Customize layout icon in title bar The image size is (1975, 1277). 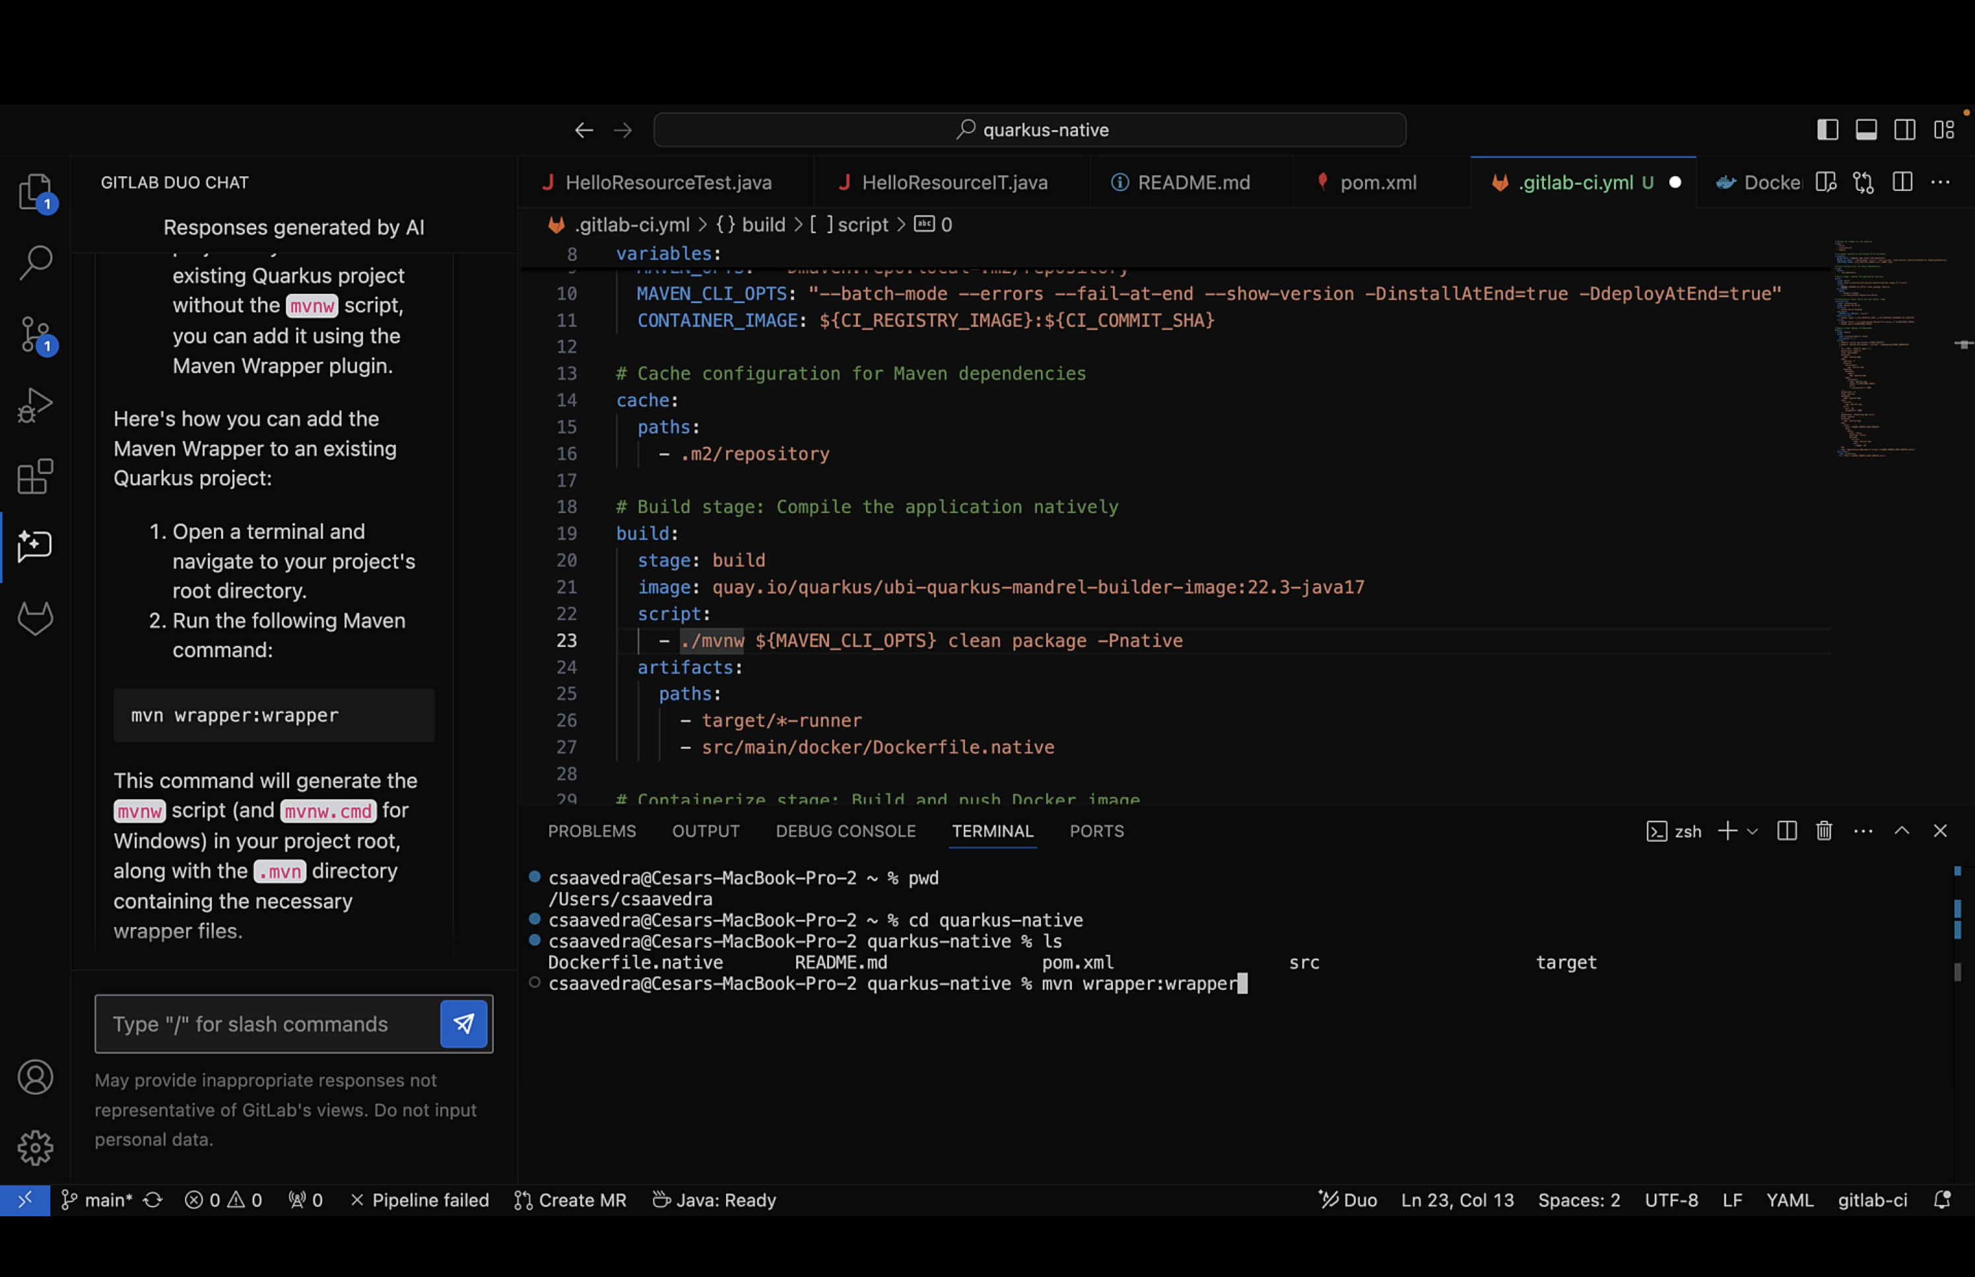1943,130
